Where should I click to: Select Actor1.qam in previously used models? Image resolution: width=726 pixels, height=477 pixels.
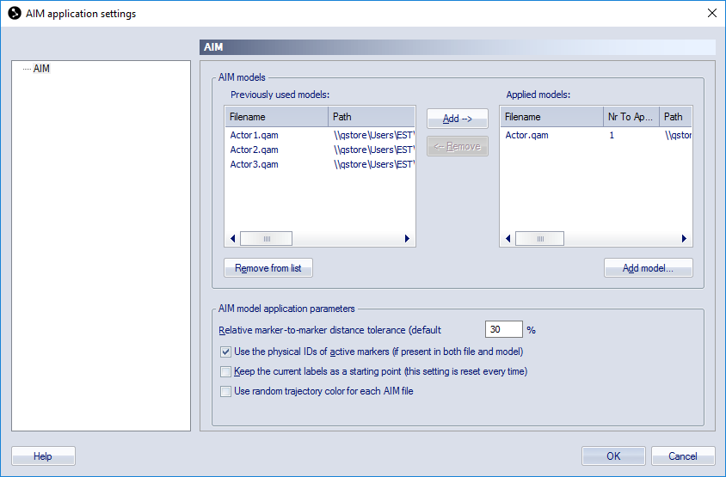(x=255, y=135)
